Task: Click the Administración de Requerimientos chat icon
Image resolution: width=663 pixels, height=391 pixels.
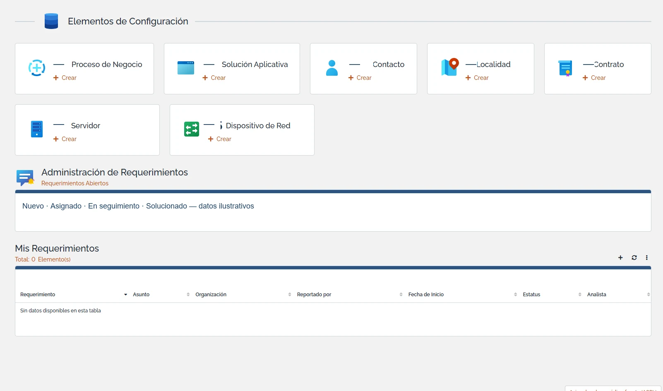Action: pyautogui.click(x=25, y=178)
